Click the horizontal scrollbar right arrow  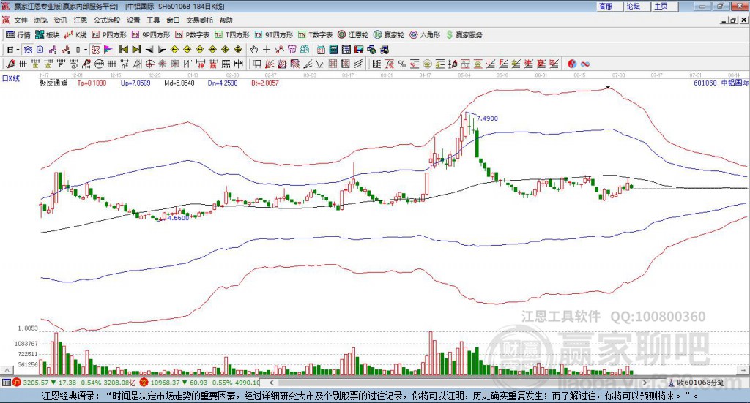[x=645, y=383]
